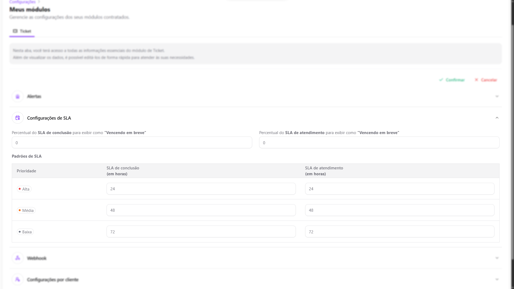Expand Configurações por cliente chevron
The width and height of the screenshot is (514, 289).
click(497, 279)
